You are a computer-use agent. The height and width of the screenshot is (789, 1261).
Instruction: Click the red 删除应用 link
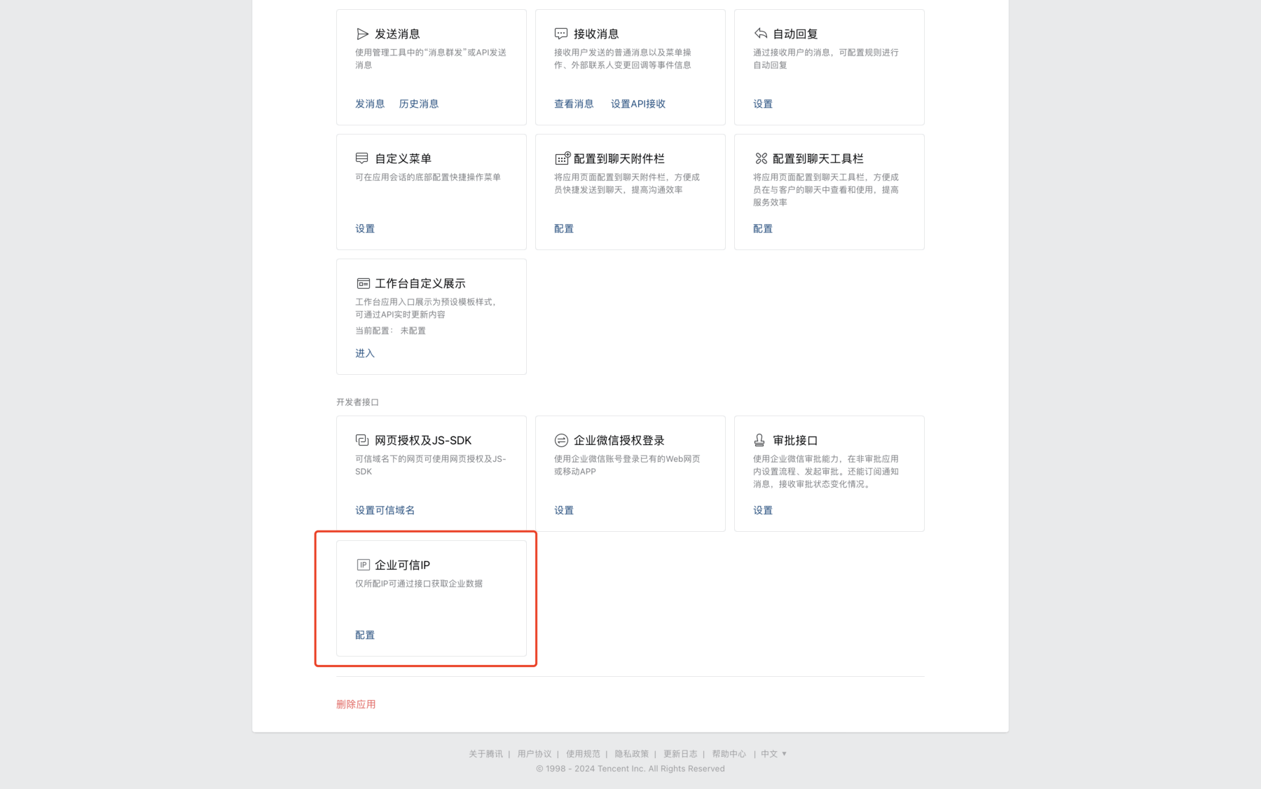(x=356, y=704)
